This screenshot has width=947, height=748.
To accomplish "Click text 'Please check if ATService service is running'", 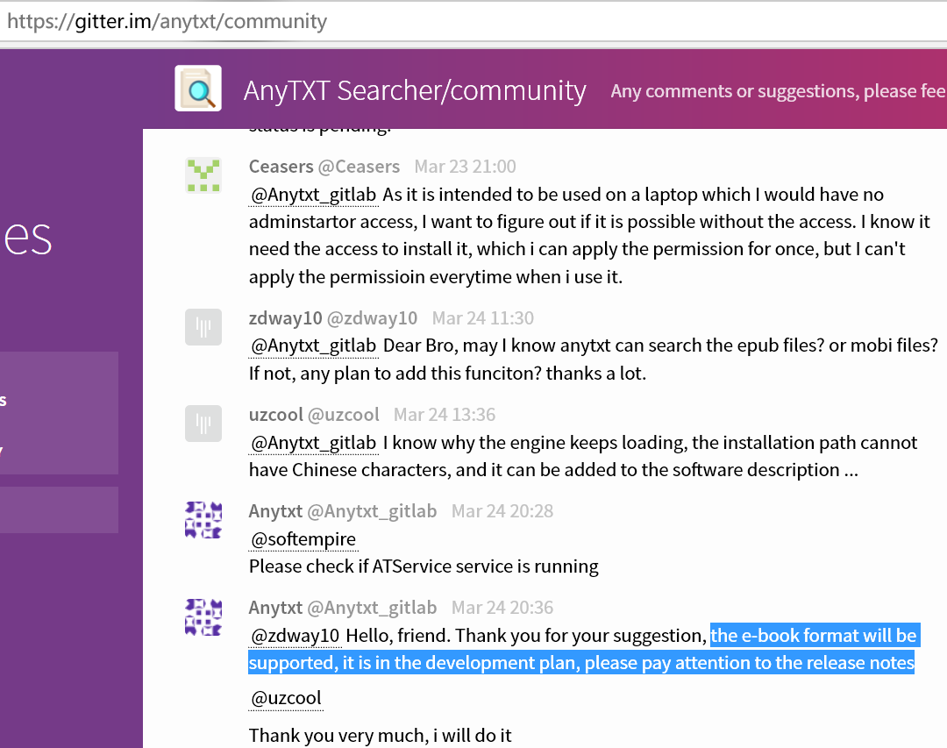I will (x=424, y=566).
